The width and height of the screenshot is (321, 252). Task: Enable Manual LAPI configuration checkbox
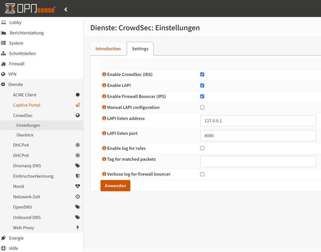[x=202, y=108]
